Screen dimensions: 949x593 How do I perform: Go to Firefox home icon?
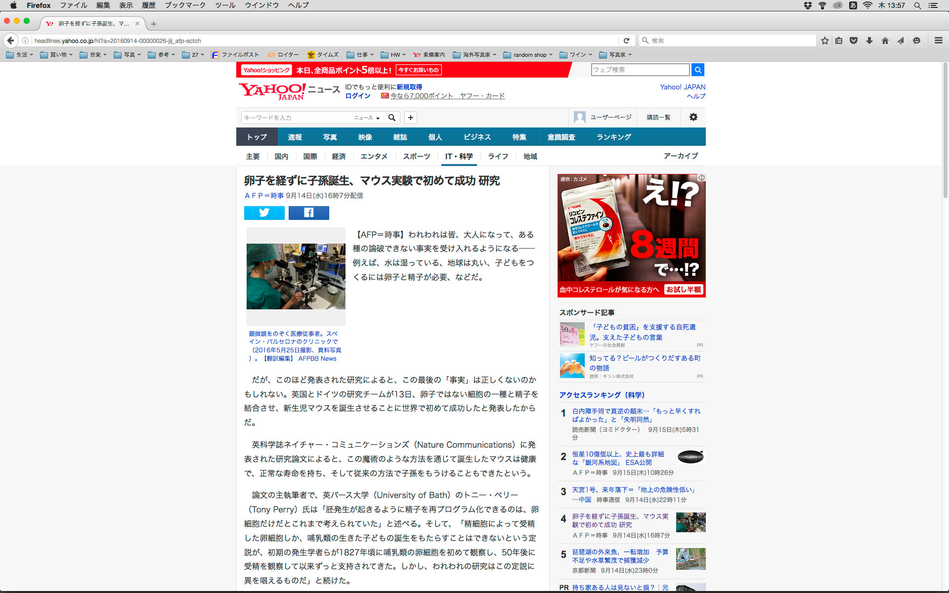pos(885,41)
